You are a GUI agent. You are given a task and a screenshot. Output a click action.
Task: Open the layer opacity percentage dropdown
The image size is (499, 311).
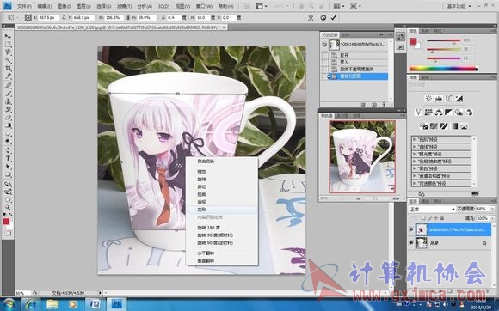point(493,209)
